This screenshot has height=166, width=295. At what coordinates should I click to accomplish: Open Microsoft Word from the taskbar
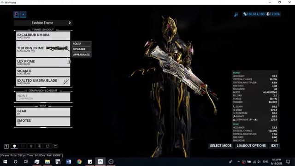69,162
